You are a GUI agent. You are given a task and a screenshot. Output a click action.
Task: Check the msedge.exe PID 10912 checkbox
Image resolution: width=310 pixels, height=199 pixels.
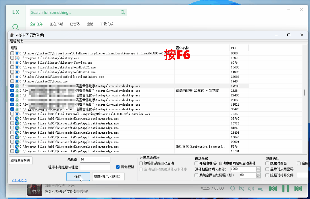pyautogui.click(x=12, y=123)
